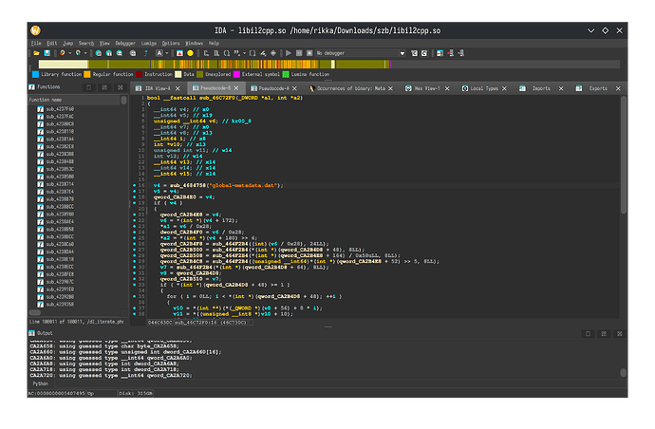Click the Python command input field
The width and height of the screenshot is (655, 429).
pos(340,383)
